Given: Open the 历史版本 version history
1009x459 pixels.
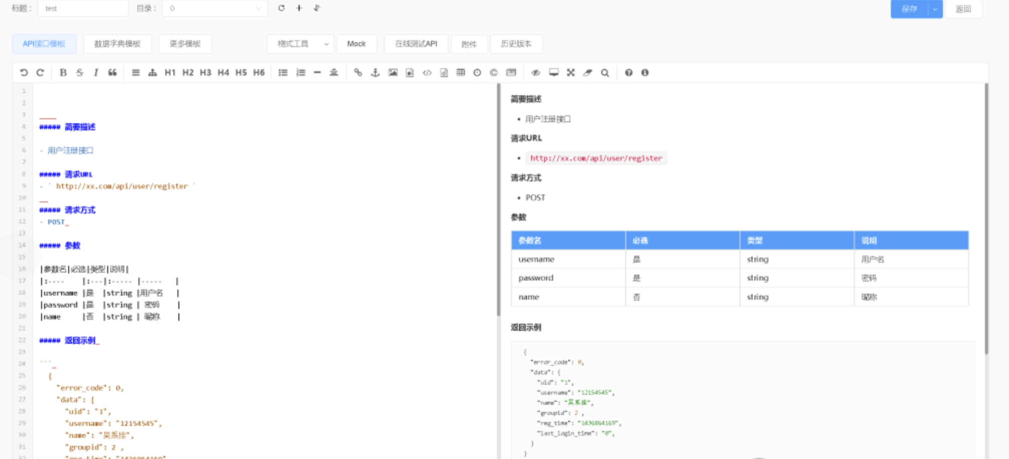Looking at the screenshot, I should tap(516, 44).
